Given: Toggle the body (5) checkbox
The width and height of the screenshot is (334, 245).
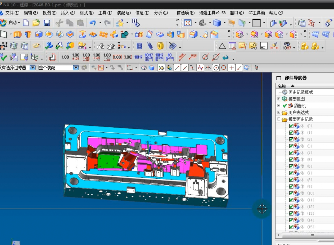Looking at the screenshot, I should 291,160.
